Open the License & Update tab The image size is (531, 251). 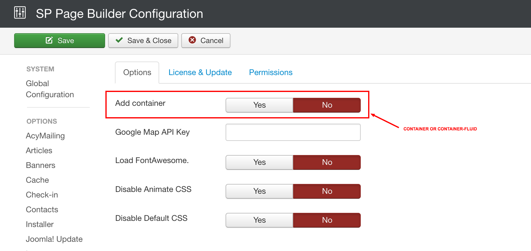coord(200,73)
